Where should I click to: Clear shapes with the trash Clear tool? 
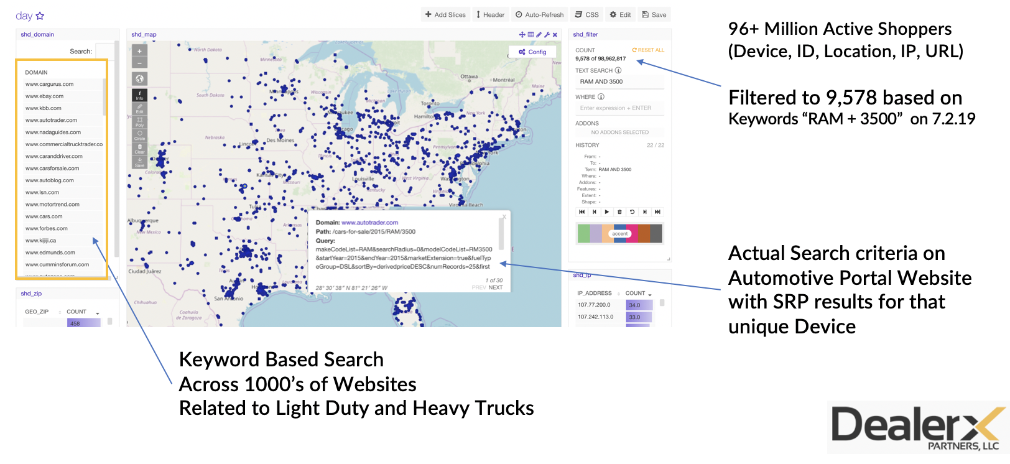point(139,149)
